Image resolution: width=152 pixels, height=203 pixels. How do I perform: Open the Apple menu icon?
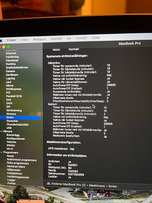tap(1, 41)
